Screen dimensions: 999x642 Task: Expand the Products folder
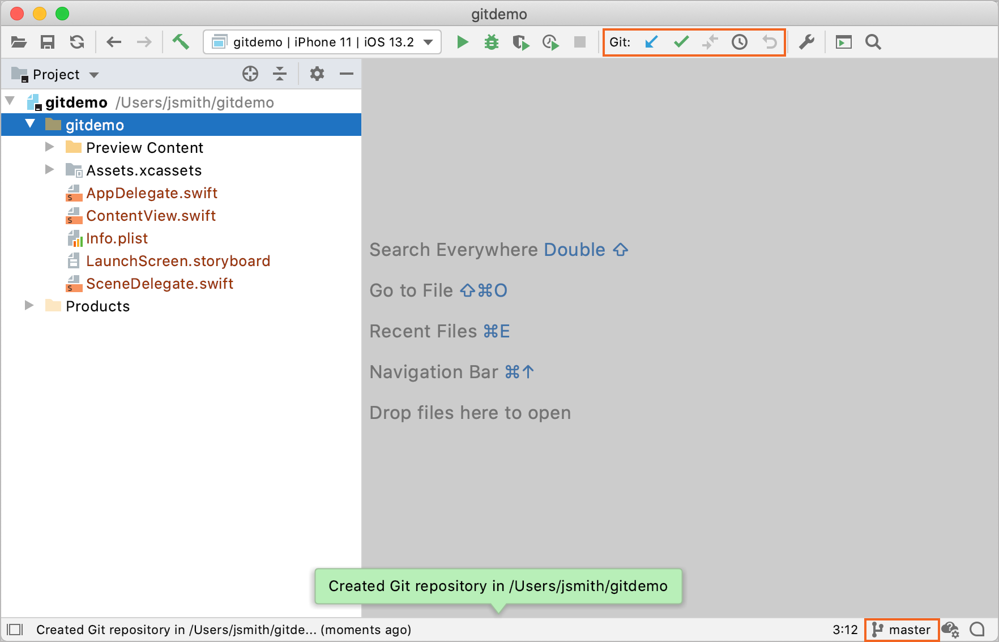(x=29, y=305)
